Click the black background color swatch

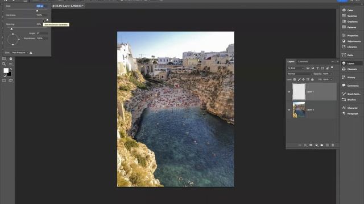(x=10, y=74)
